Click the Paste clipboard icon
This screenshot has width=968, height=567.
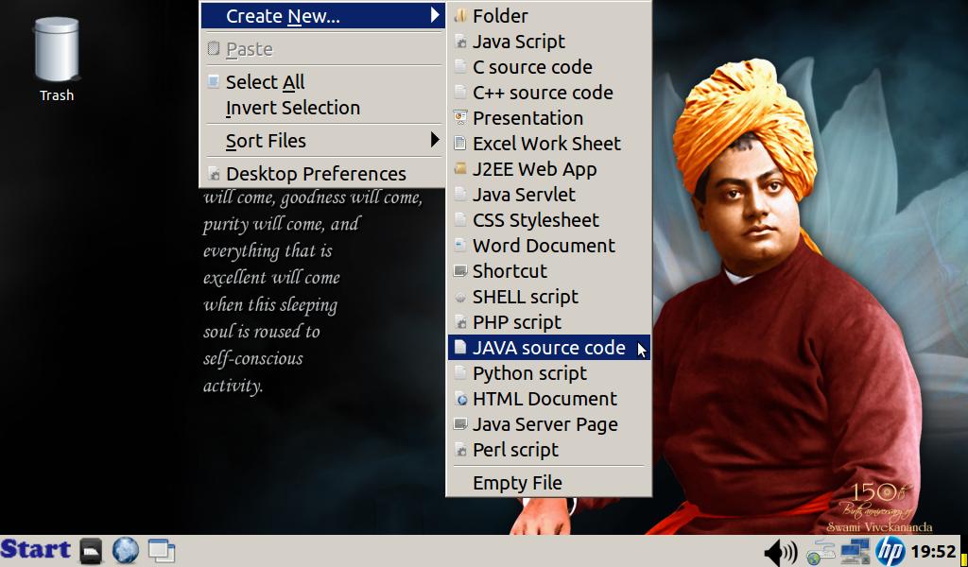(x=214, y=48)
